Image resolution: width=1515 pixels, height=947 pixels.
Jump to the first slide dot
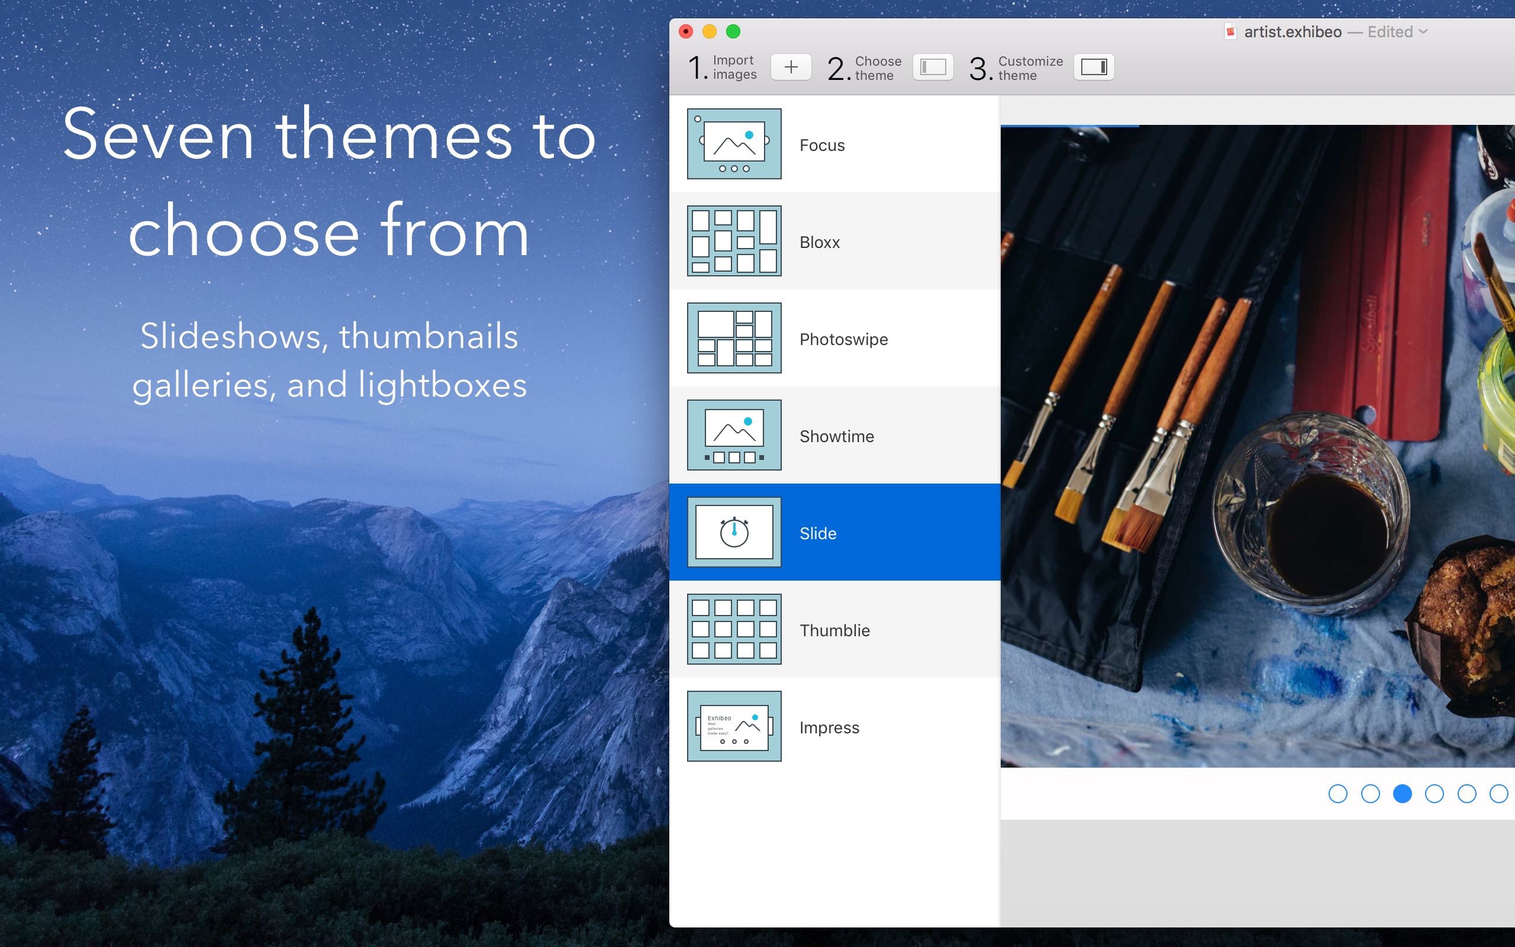pyautogui.click(x=1338, y=794)
